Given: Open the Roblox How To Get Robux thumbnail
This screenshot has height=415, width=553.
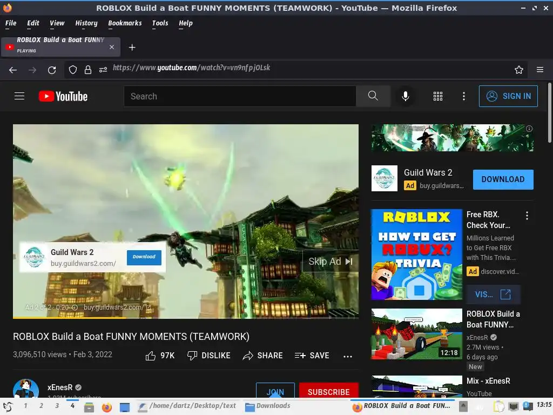Looking at the screenshot, I should [416, 255].
